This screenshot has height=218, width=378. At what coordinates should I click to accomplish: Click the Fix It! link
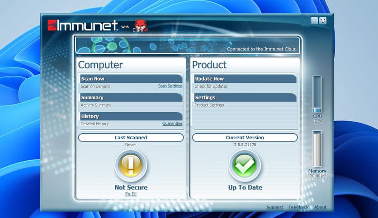[131, 194]
